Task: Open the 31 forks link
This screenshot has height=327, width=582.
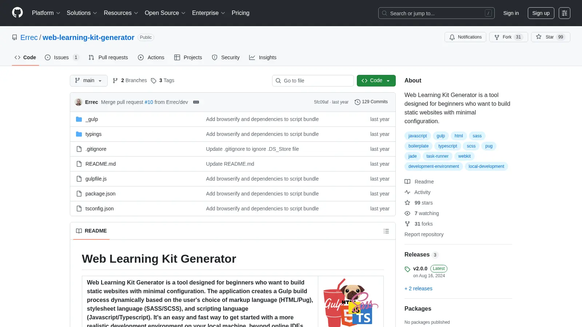Action: [423, 224]
